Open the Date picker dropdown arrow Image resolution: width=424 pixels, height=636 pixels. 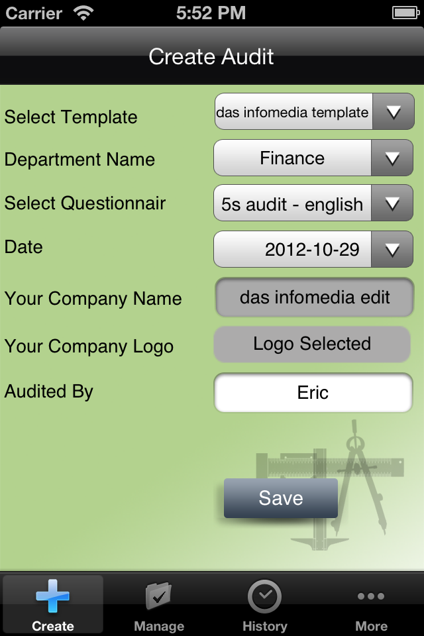392,249
